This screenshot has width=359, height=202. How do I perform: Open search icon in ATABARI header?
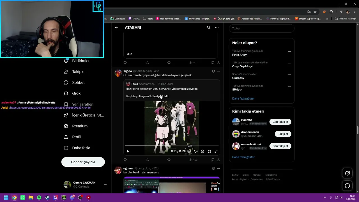(208, 27)
